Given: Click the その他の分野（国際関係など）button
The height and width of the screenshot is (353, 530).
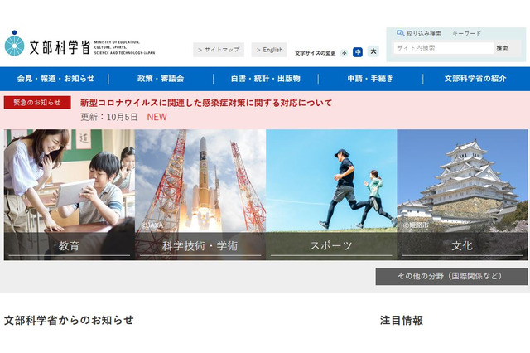Looking at the screenshot, I should 451,276.
